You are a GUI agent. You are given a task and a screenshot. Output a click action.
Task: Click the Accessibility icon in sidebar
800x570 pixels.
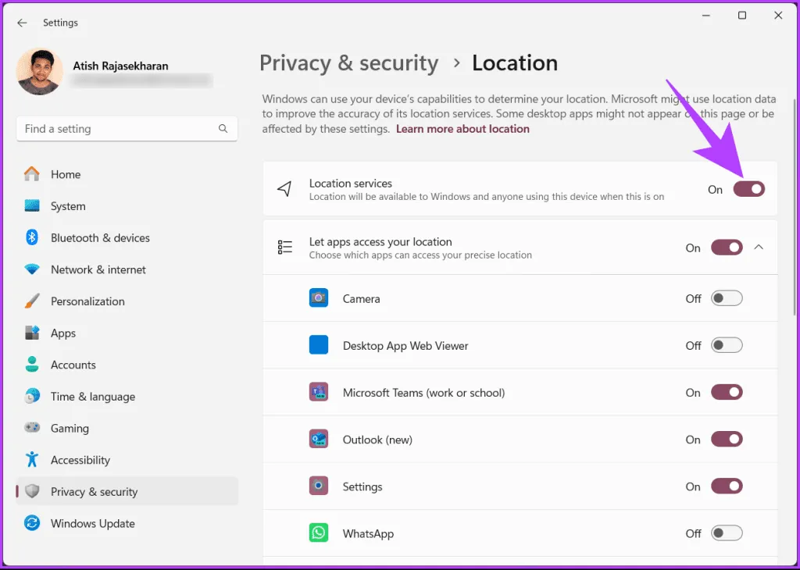(32, 460)
